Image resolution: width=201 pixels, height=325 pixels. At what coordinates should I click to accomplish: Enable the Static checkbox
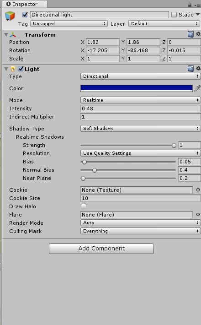174,15
